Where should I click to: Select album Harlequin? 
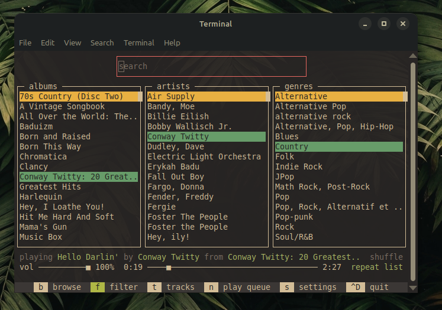coord(79,197)
